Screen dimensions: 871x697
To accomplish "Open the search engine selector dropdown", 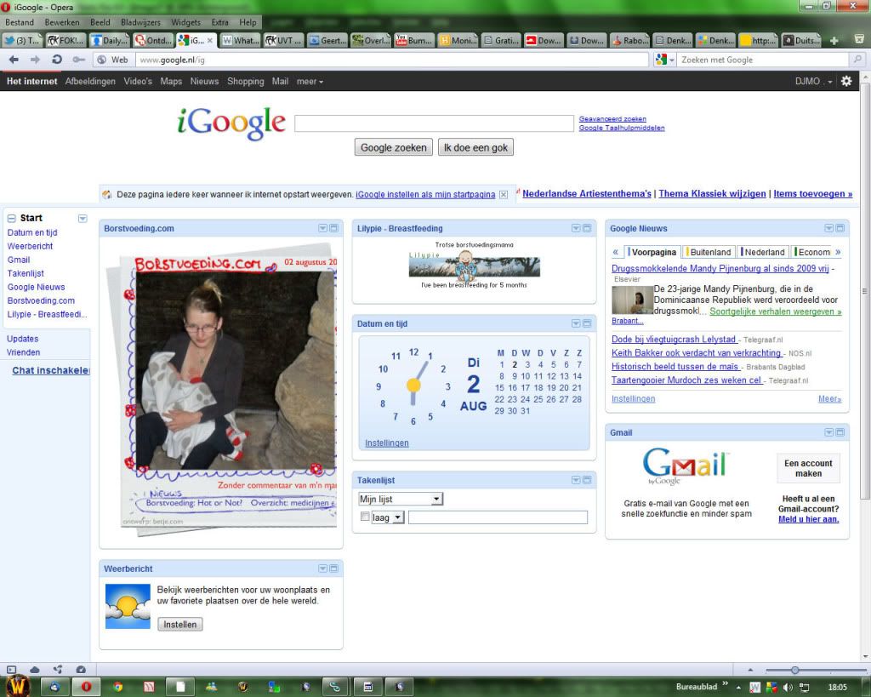I will coord(665,60).
